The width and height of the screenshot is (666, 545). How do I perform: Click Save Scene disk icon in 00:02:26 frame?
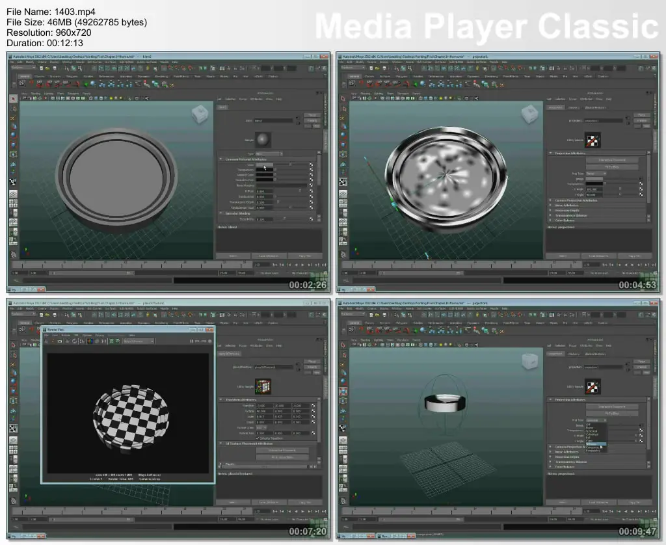coord(53,68)
